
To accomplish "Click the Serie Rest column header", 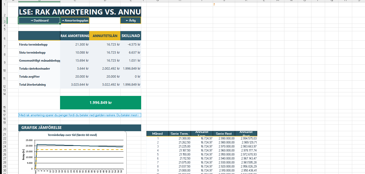I will pos(224,134).
